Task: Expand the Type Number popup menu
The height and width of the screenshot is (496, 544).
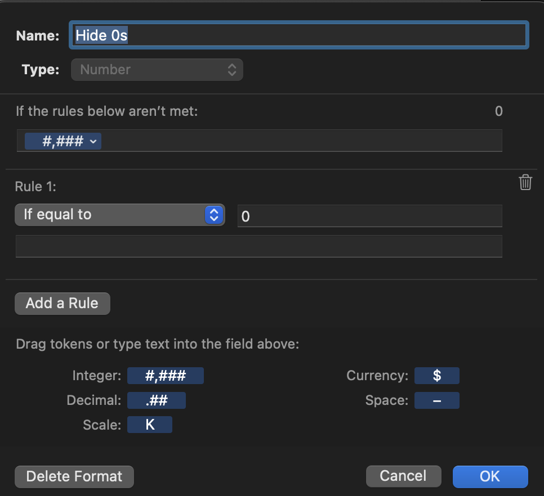Action: click(x=157, y=70)
